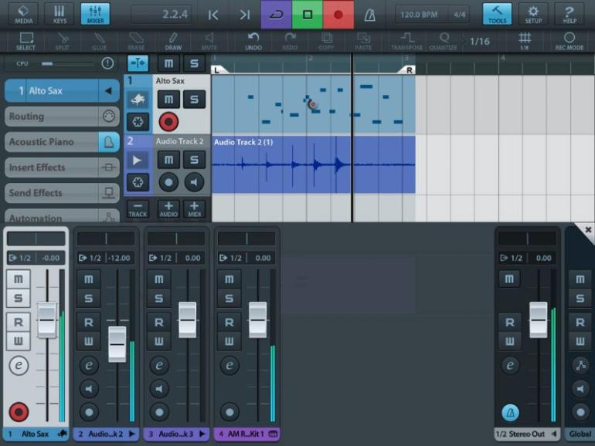Enable write automation on channel 4
This screenshot has width=595, height=446.
coord(229,341)
